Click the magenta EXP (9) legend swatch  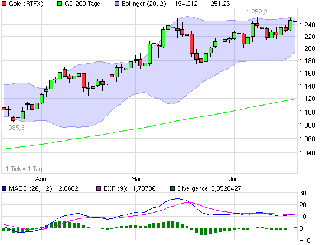point(99,188)
